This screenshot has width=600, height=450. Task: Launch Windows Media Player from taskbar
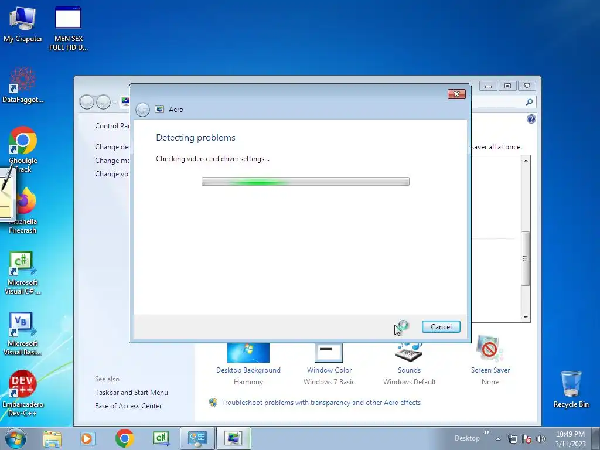point(87,438)
